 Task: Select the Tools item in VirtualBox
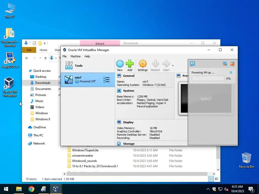tap(88, 65)
